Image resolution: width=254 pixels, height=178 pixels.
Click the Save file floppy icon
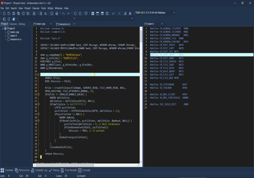[14, 13]
